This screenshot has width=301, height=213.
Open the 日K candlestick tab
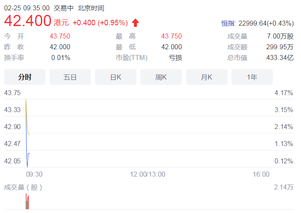pyautogui.click(x=116, y=77)
